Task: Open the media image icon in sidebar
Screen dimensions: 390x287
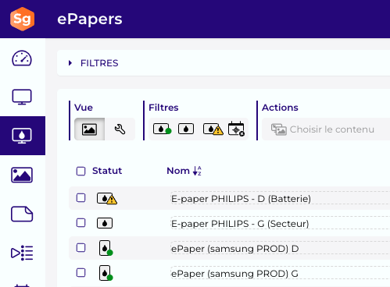Action: point(22,175)
